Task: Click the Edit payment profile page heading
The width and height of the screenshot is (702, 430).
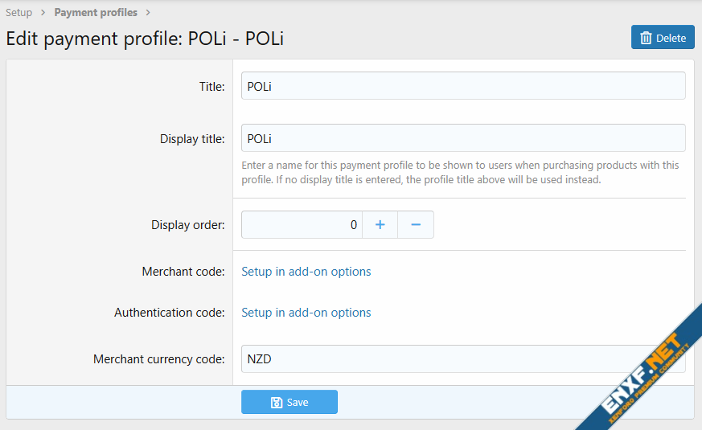Action: pyautogui.click(x=146, y=39)
